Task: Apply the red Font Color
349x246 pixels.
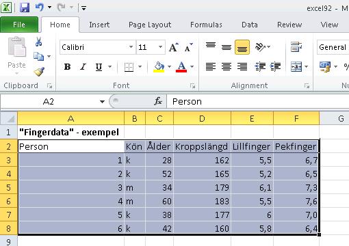Action: 181,67
